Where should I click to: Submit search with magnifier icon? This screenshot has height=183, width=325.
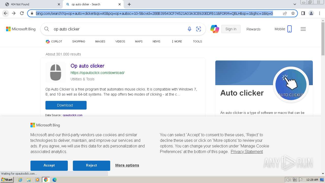tap(47, 29)
